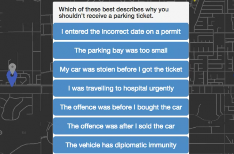Click the winding streets in lower-left map
This screenshot has height=154, width=234.
(x=15, y=109)
